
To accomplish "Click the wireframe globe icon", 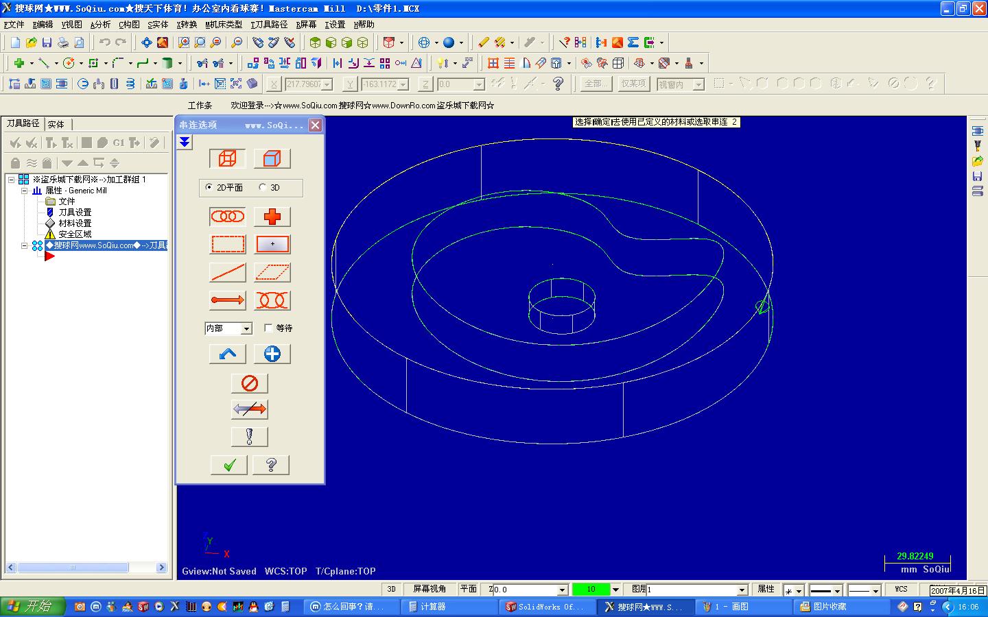I will (424, 43).
